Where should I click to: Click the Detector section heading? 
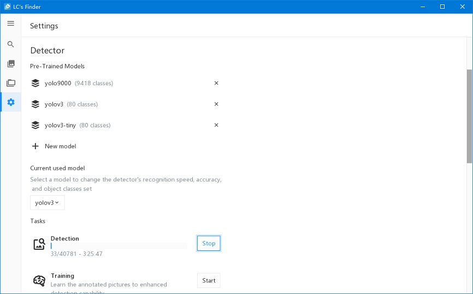[x=48, y=50]
